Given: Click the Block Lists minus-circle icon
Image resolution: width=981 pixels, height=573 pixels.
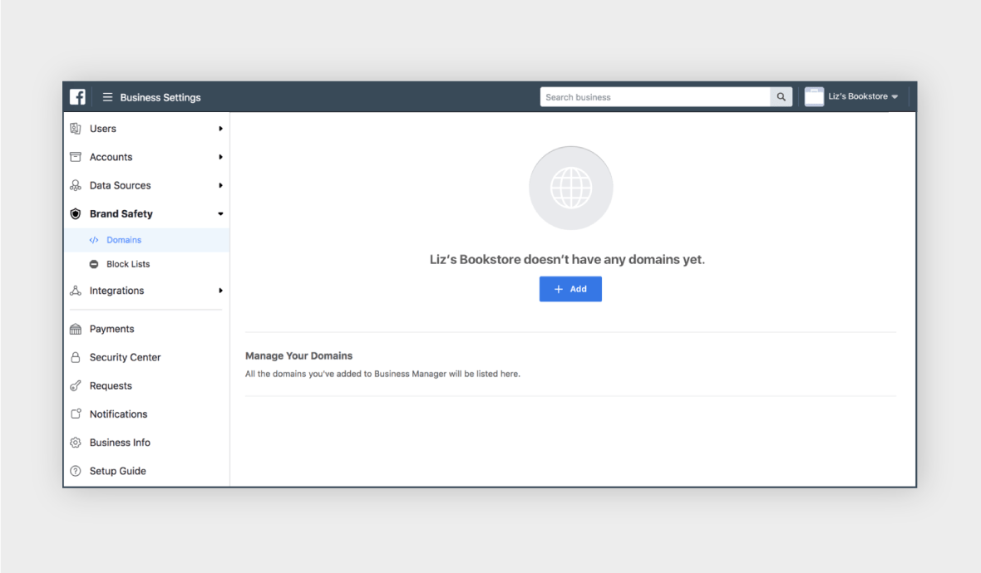Looking at the screenshot, I should click(x=94, y=264).
